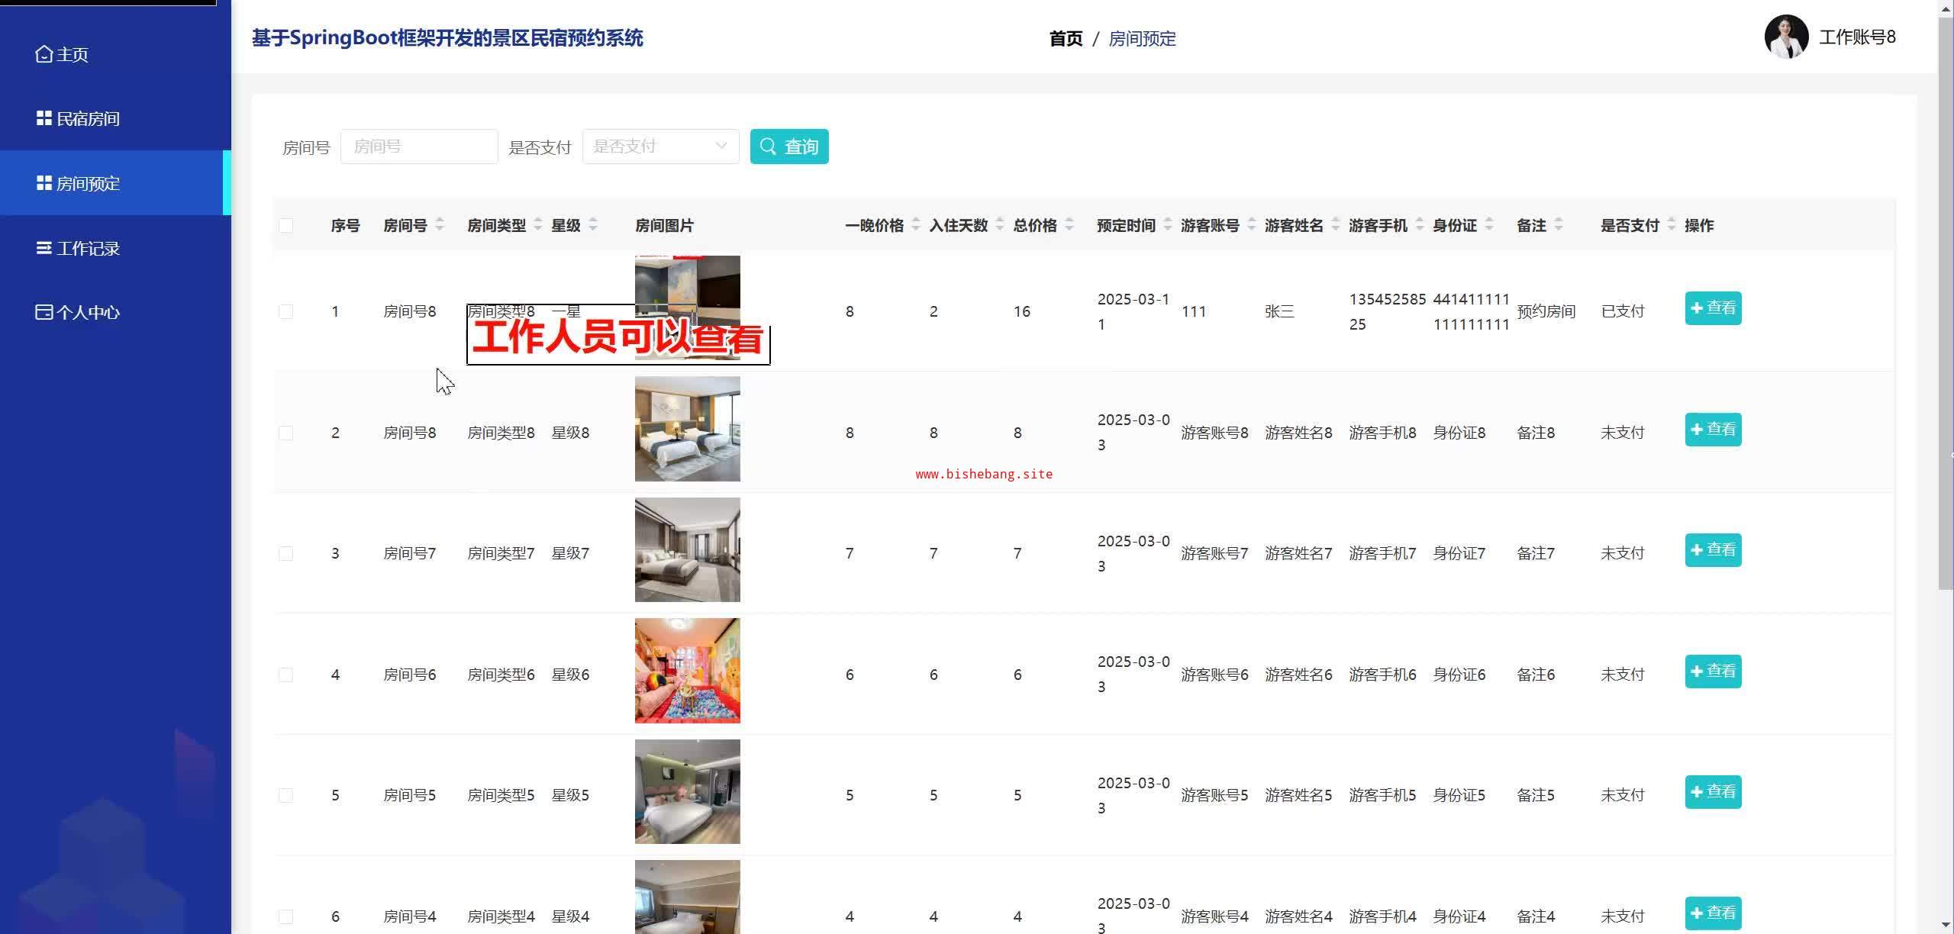
Task: Click the grid icon next to 房间预定
Action: 44,183
